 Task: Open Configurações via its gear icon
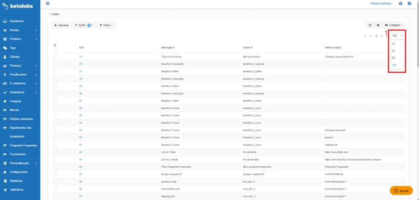click(x=5, y=172)
